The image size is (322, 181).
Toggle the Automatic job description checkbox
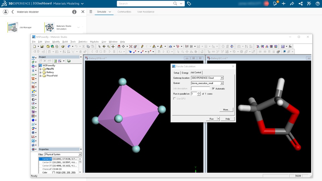pos(213,88)
